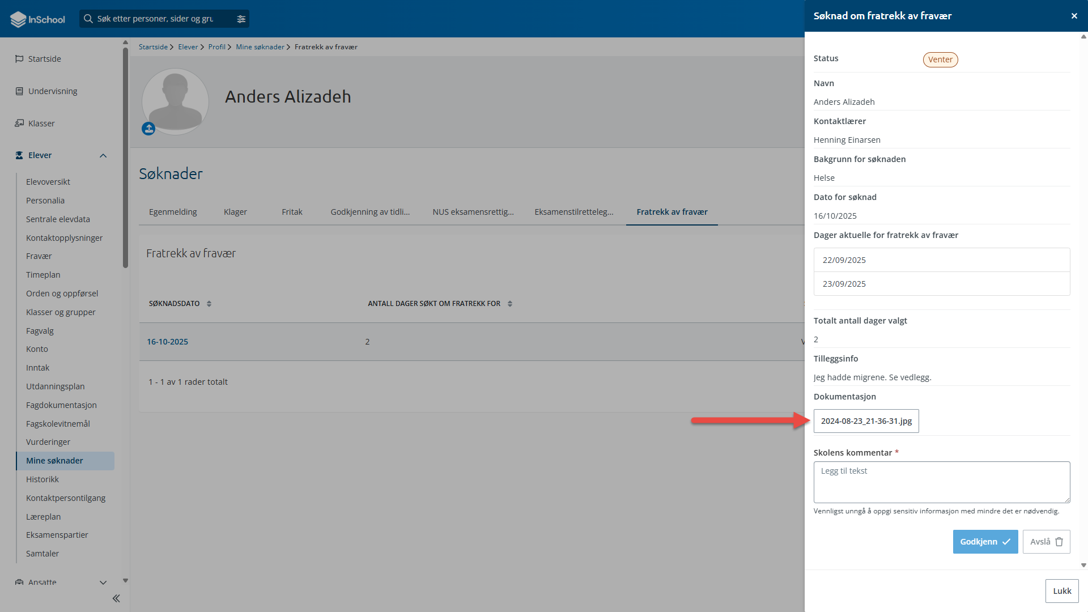Screen dimensions: 1088x612
Task: Open Personalia in sidebar
Action: click(x=45, y=201)
